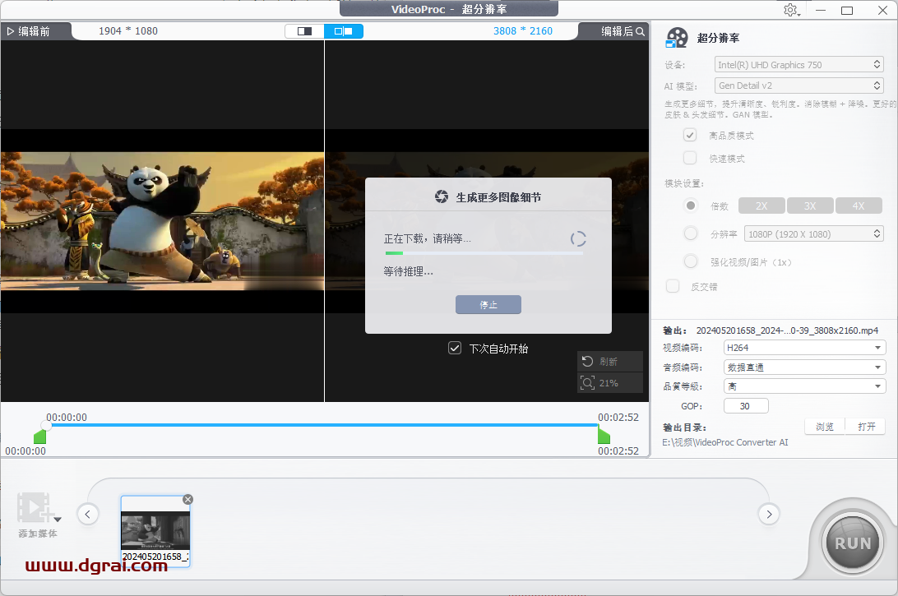Open the 品質等级 dropdown
The width and height of the screenshot is (898, 596).
(804, 386)
